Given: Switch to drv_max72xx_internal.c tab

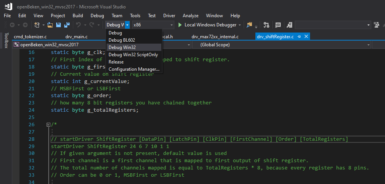Looking at the screenshot, I should (215, 37).
